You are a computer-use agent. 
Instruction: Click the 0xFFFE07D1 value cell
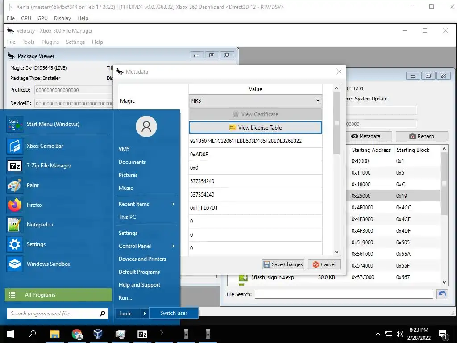pyautogui.click(x=255, y=208)
